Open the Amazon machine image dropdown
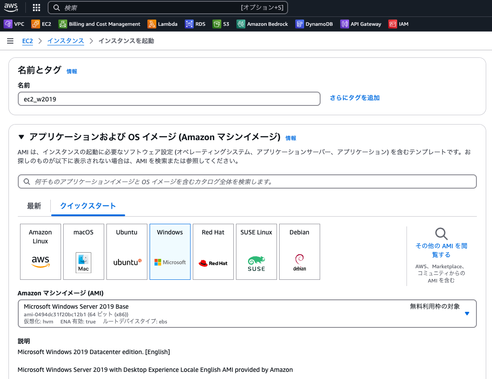Image resolution: width=492 pixels, height=379 pixels. (x=247, y=314)
